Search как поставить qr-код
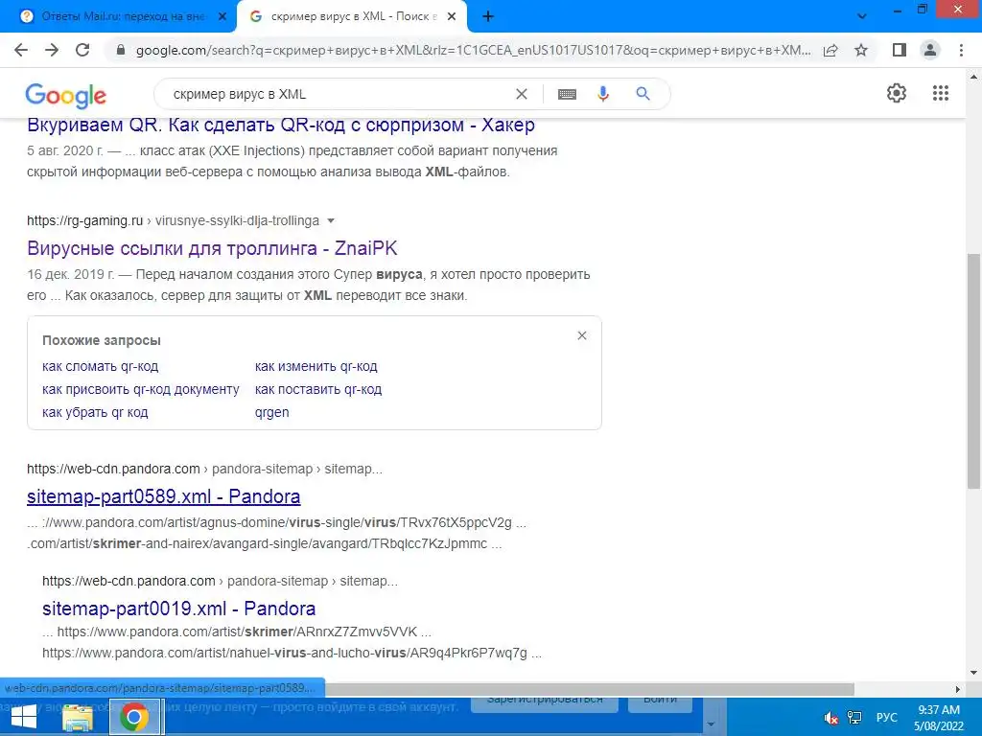The image size is (982, 736). click(x=318, y=389)
